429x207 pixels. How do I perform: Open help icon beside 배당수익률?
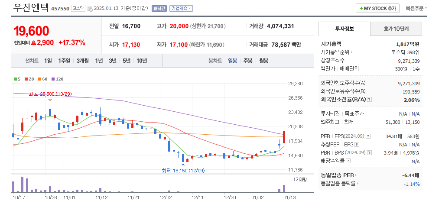[348, 161]
